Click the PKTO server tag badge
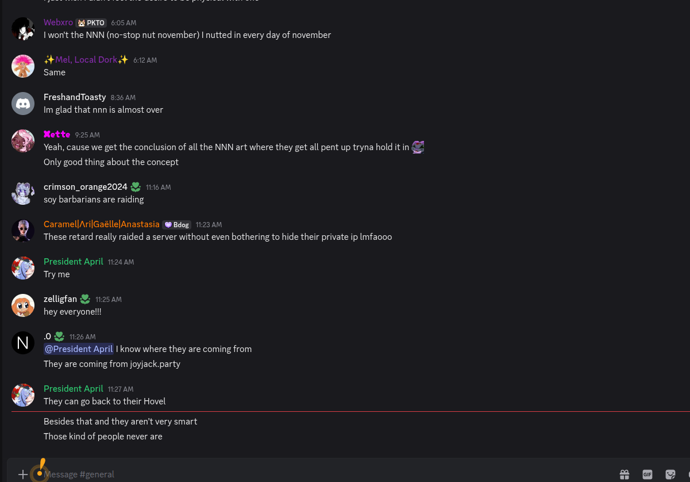 click(x=91, y=23)
